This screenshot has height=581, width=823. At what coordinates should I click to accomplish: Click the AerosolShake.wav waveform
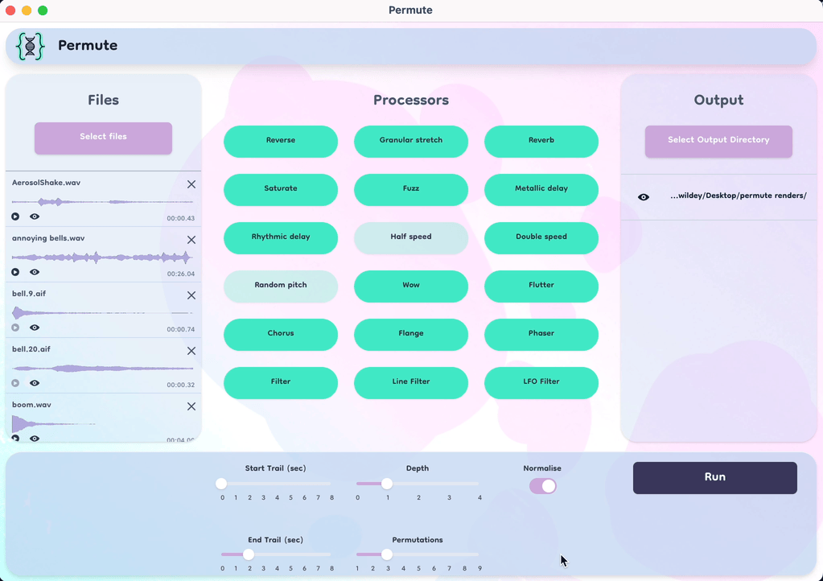[x=102, y=201]
